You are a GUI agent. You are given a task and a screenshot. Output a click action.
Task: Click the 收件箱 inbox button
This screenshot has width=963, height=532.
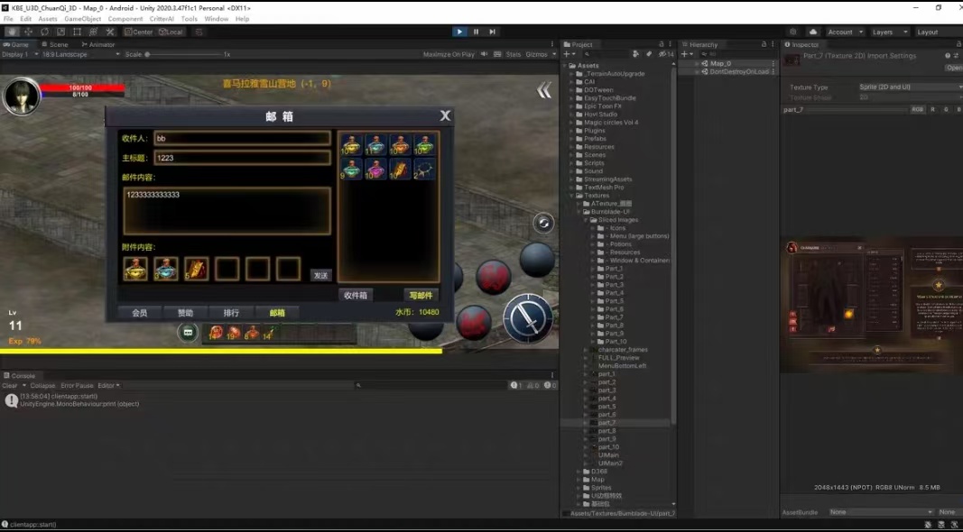click(356, 296)
